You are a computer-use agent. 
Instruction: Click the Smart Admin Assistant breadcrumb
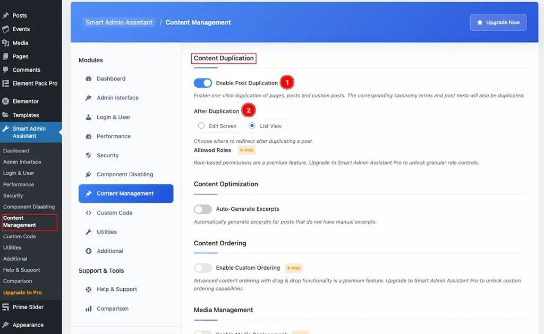(119, 22)
